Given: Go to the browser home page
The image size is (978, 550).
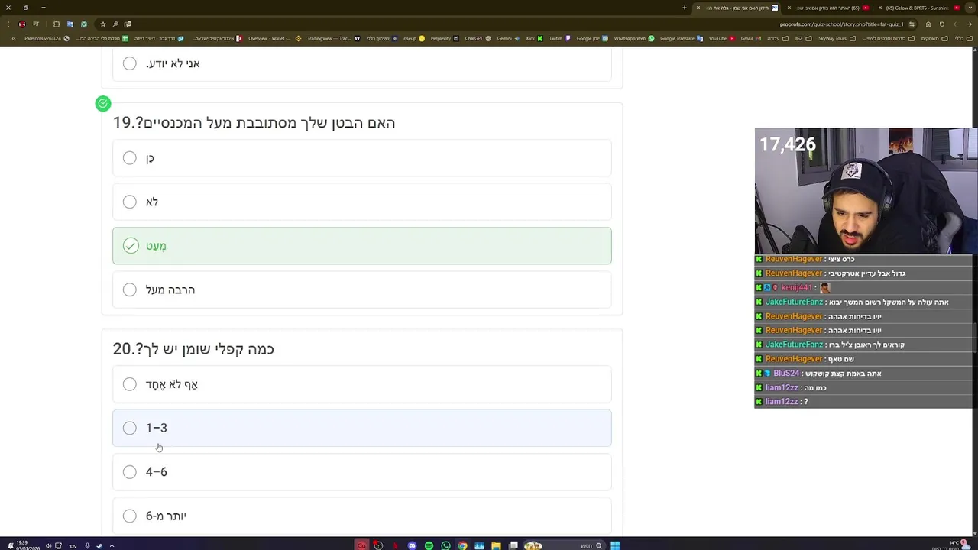Looking at the screenshot, I should [928, 24].
